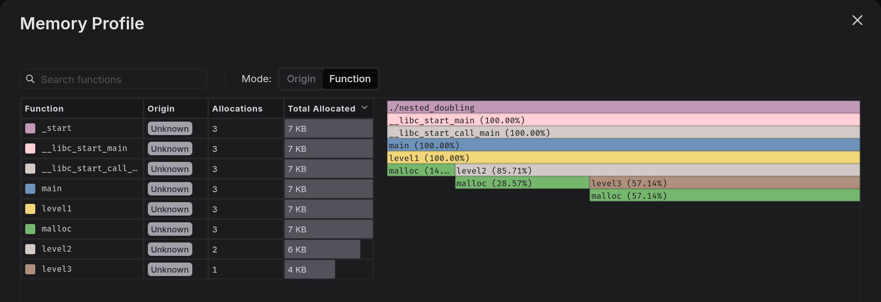
Task: Click the Unknown badge in level2 row
Action: [x=170, y=249]
